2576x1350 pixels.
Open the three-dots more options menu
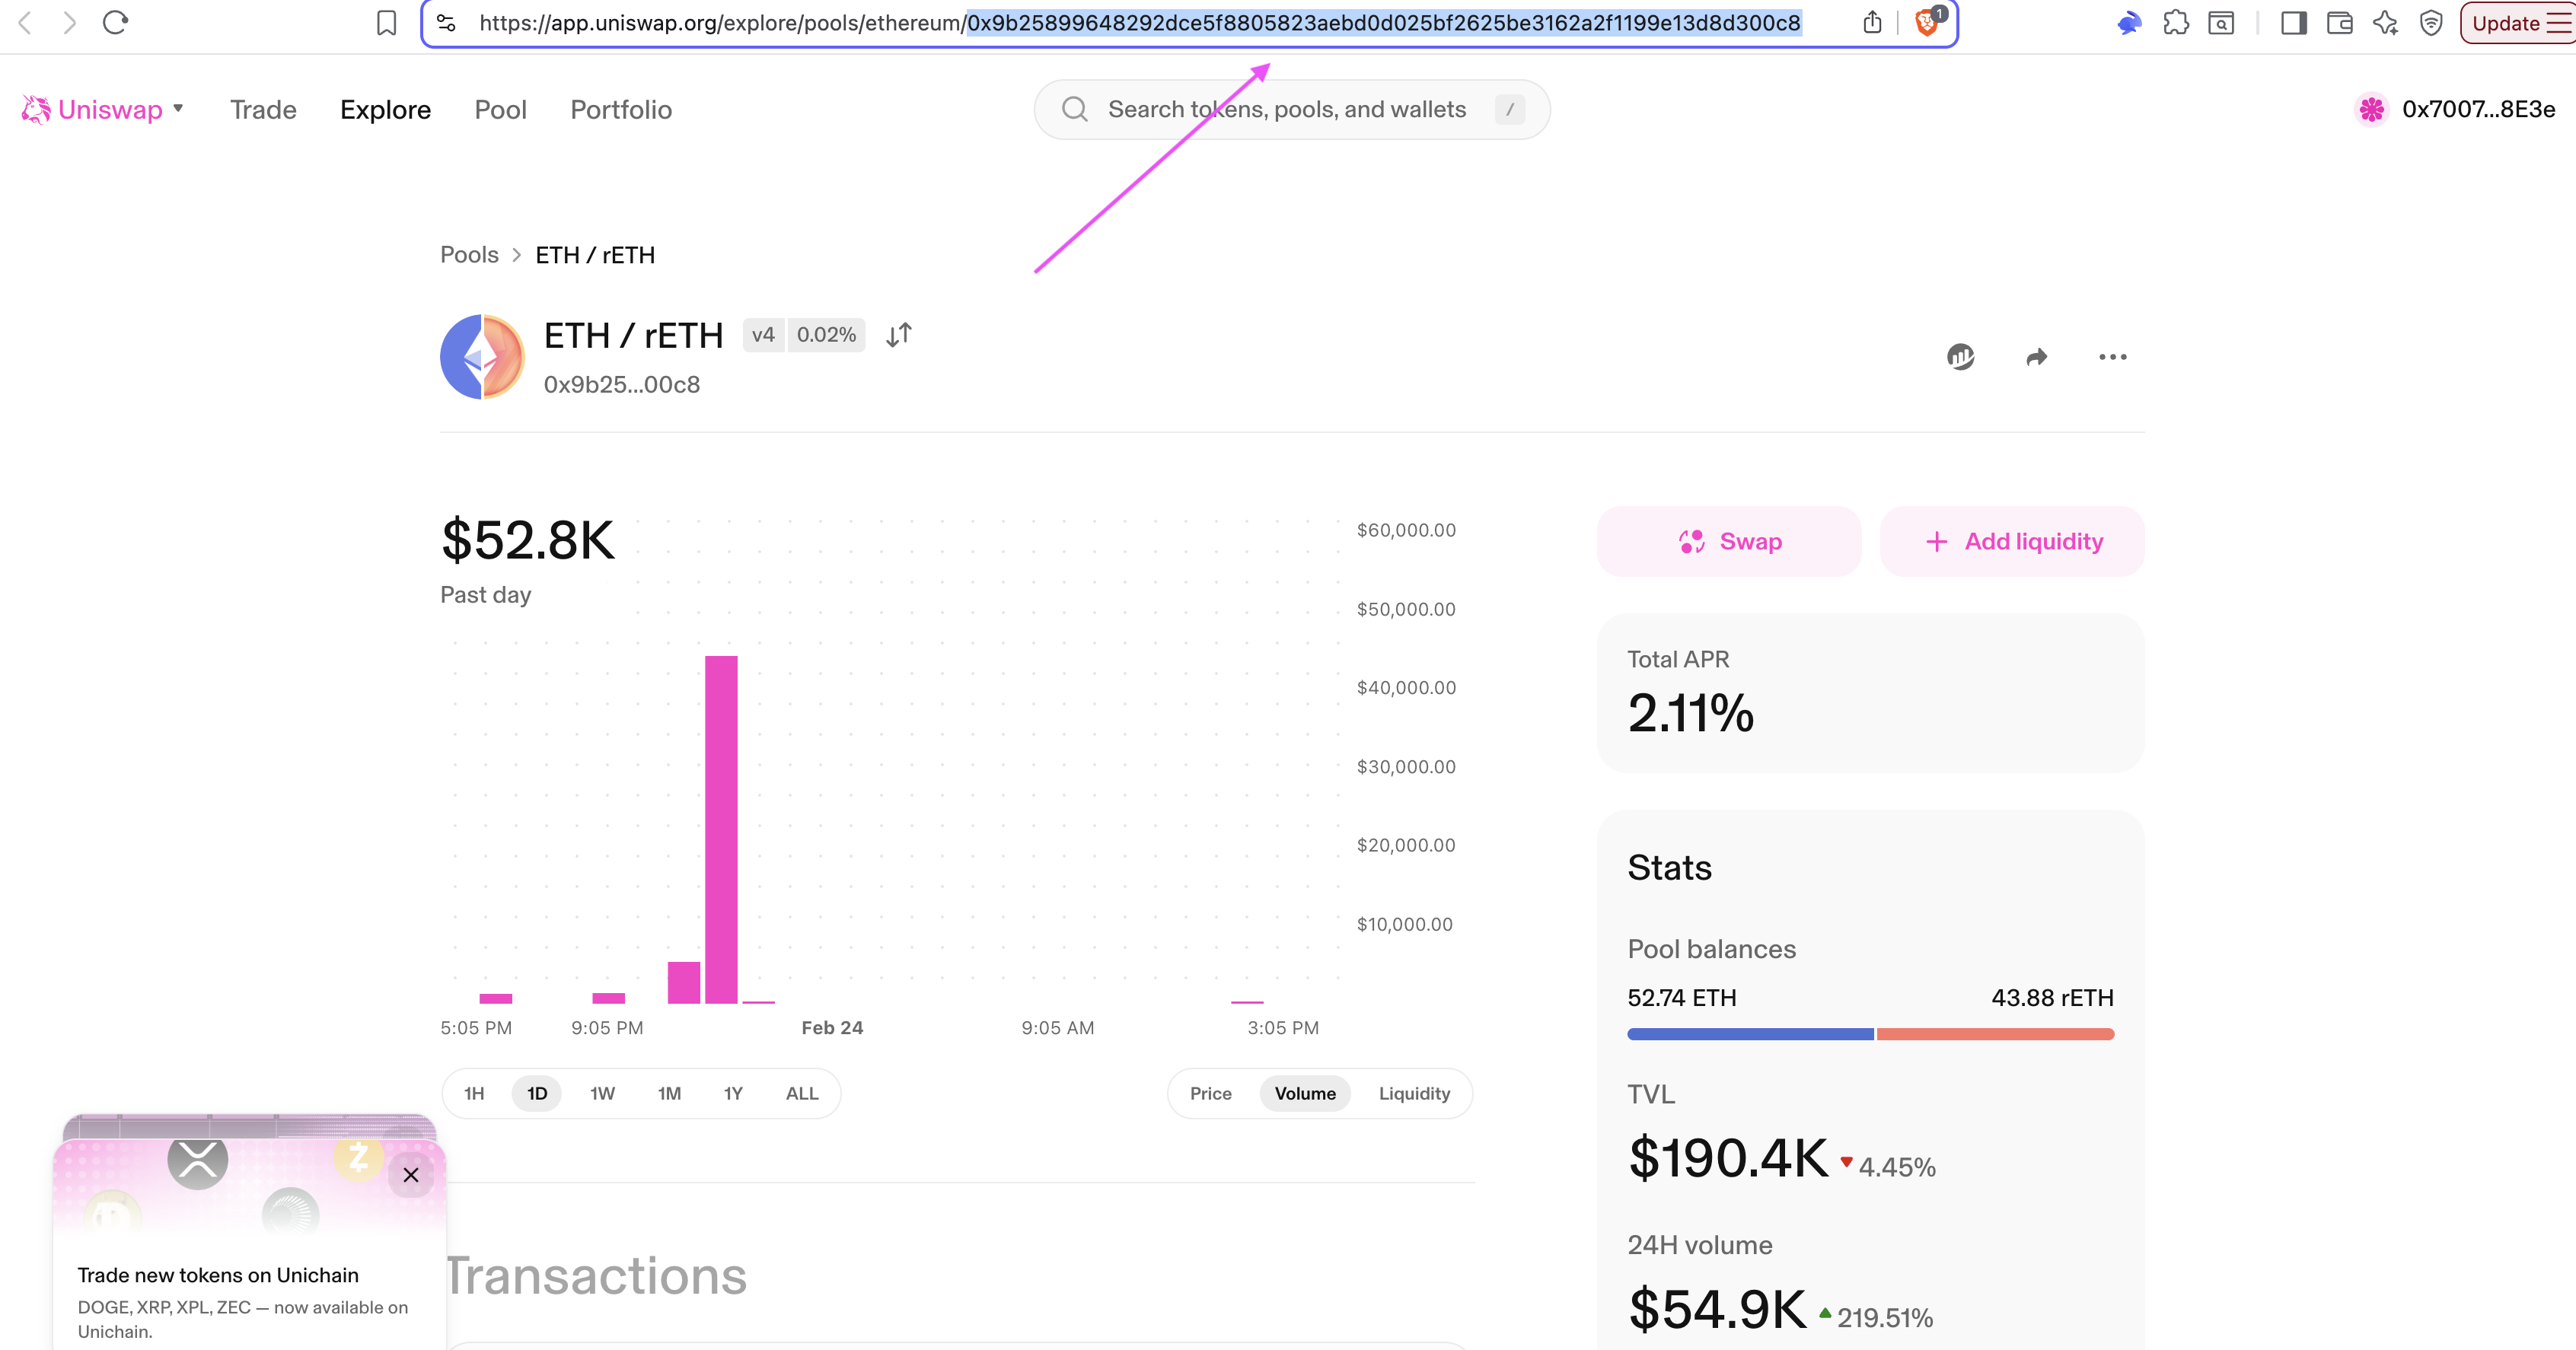click(x=2112, y=357)
